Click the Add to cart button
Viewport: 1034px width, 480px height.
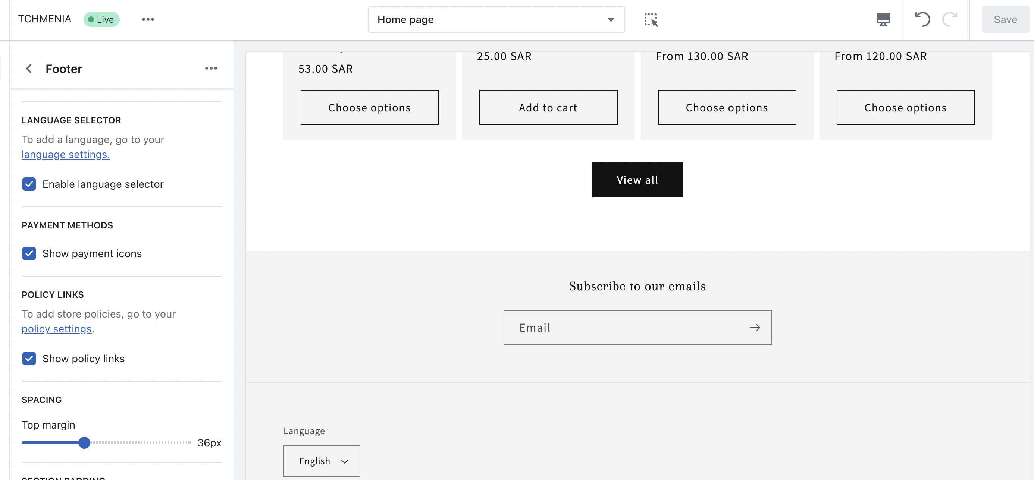(x=548, y=107)
